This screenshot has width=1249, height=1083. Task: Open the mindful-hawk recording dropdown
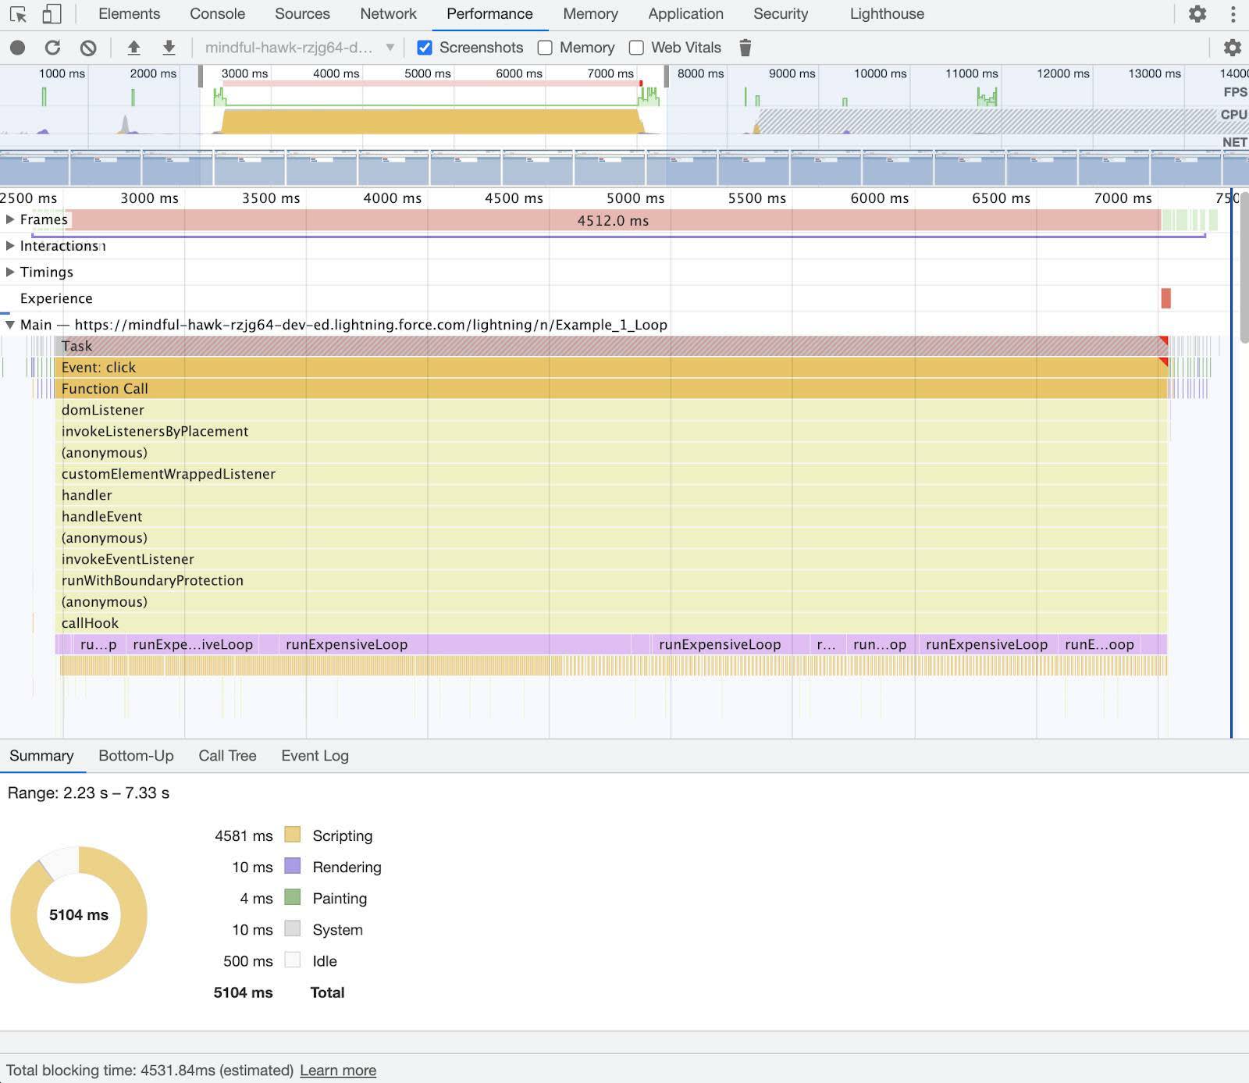click(300, 48)
